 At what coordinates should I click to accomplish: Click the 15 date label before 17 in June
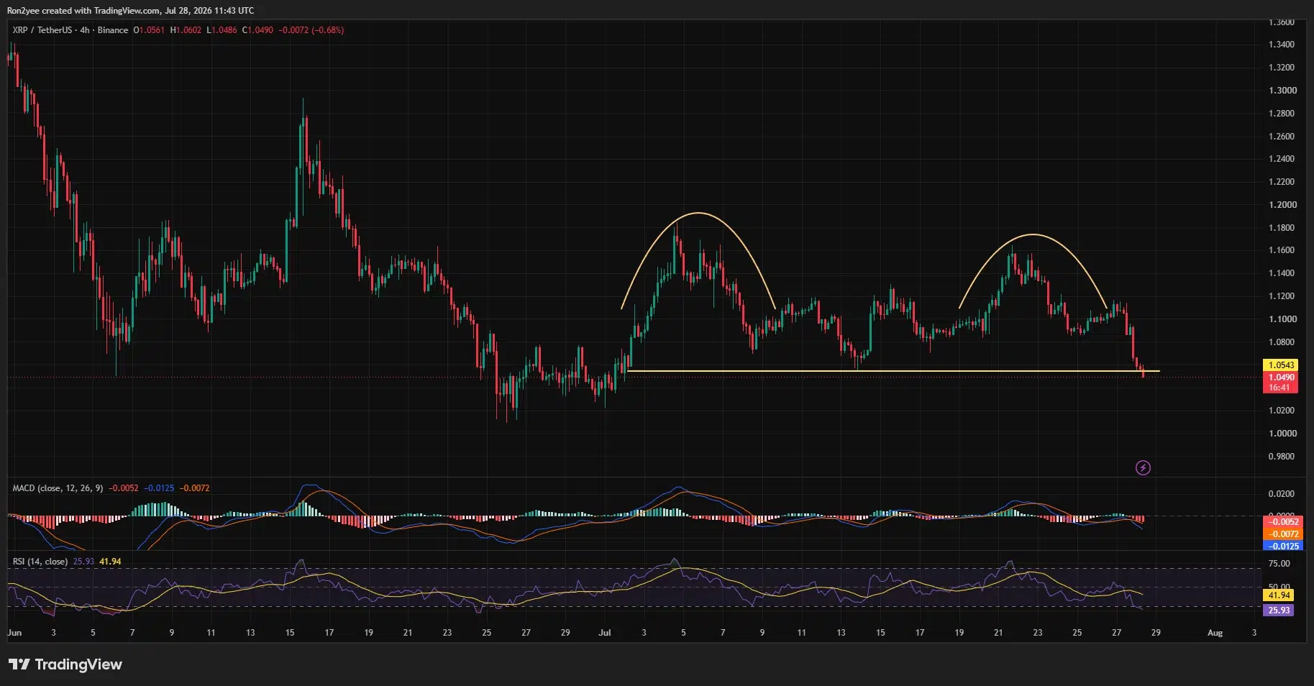point(290,633)
